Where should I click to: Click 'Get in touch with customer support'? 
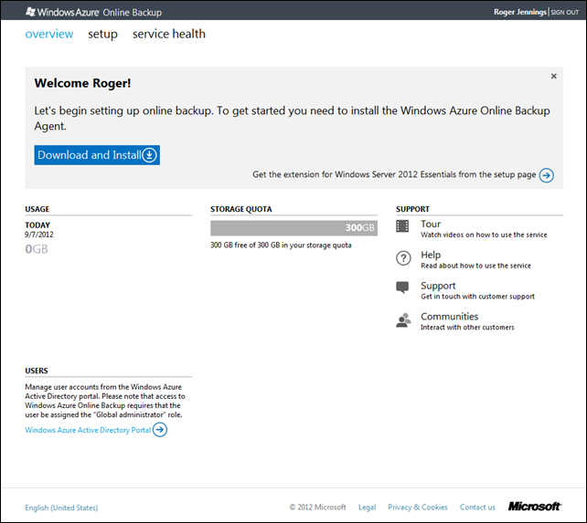coord(477,297)
